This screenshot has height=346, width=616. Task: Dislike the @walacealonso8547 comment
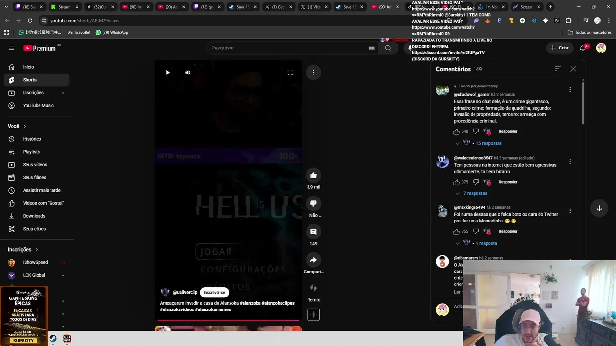coord(475,182)
